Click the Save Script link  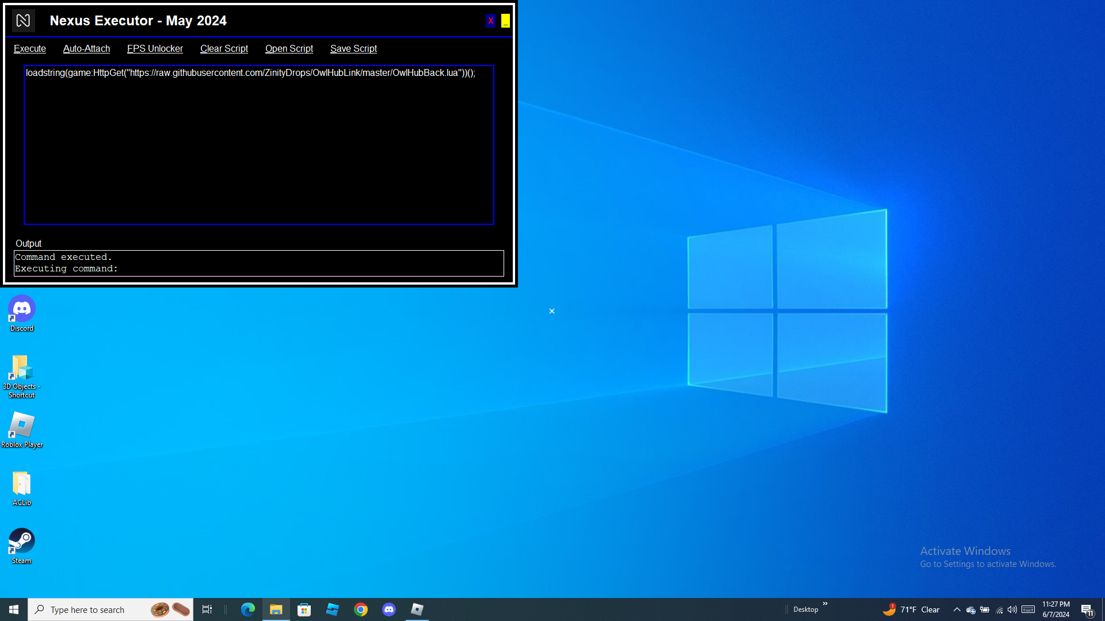(x=353, y=49)
